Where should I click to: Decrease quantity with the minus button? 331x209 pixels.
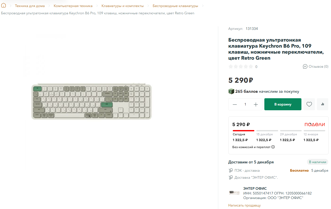[235, 104]
